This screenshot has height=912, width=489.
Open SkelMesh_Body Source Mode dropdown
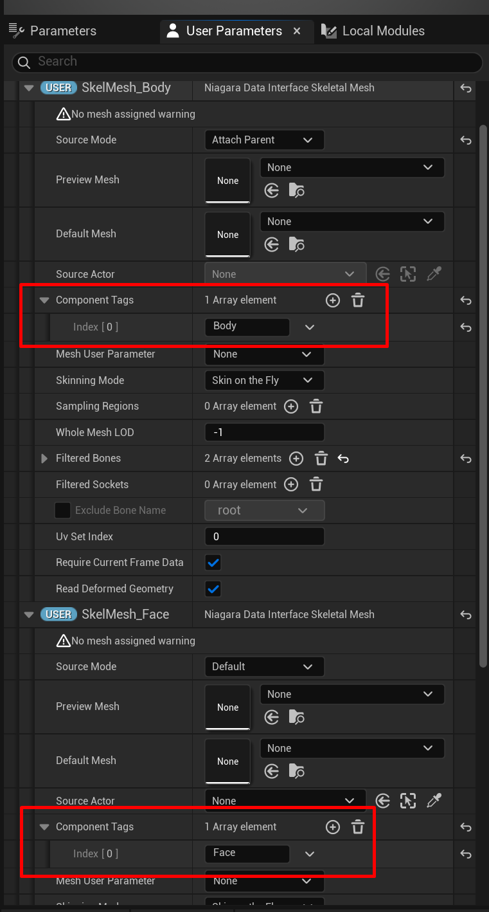point(264,140)
